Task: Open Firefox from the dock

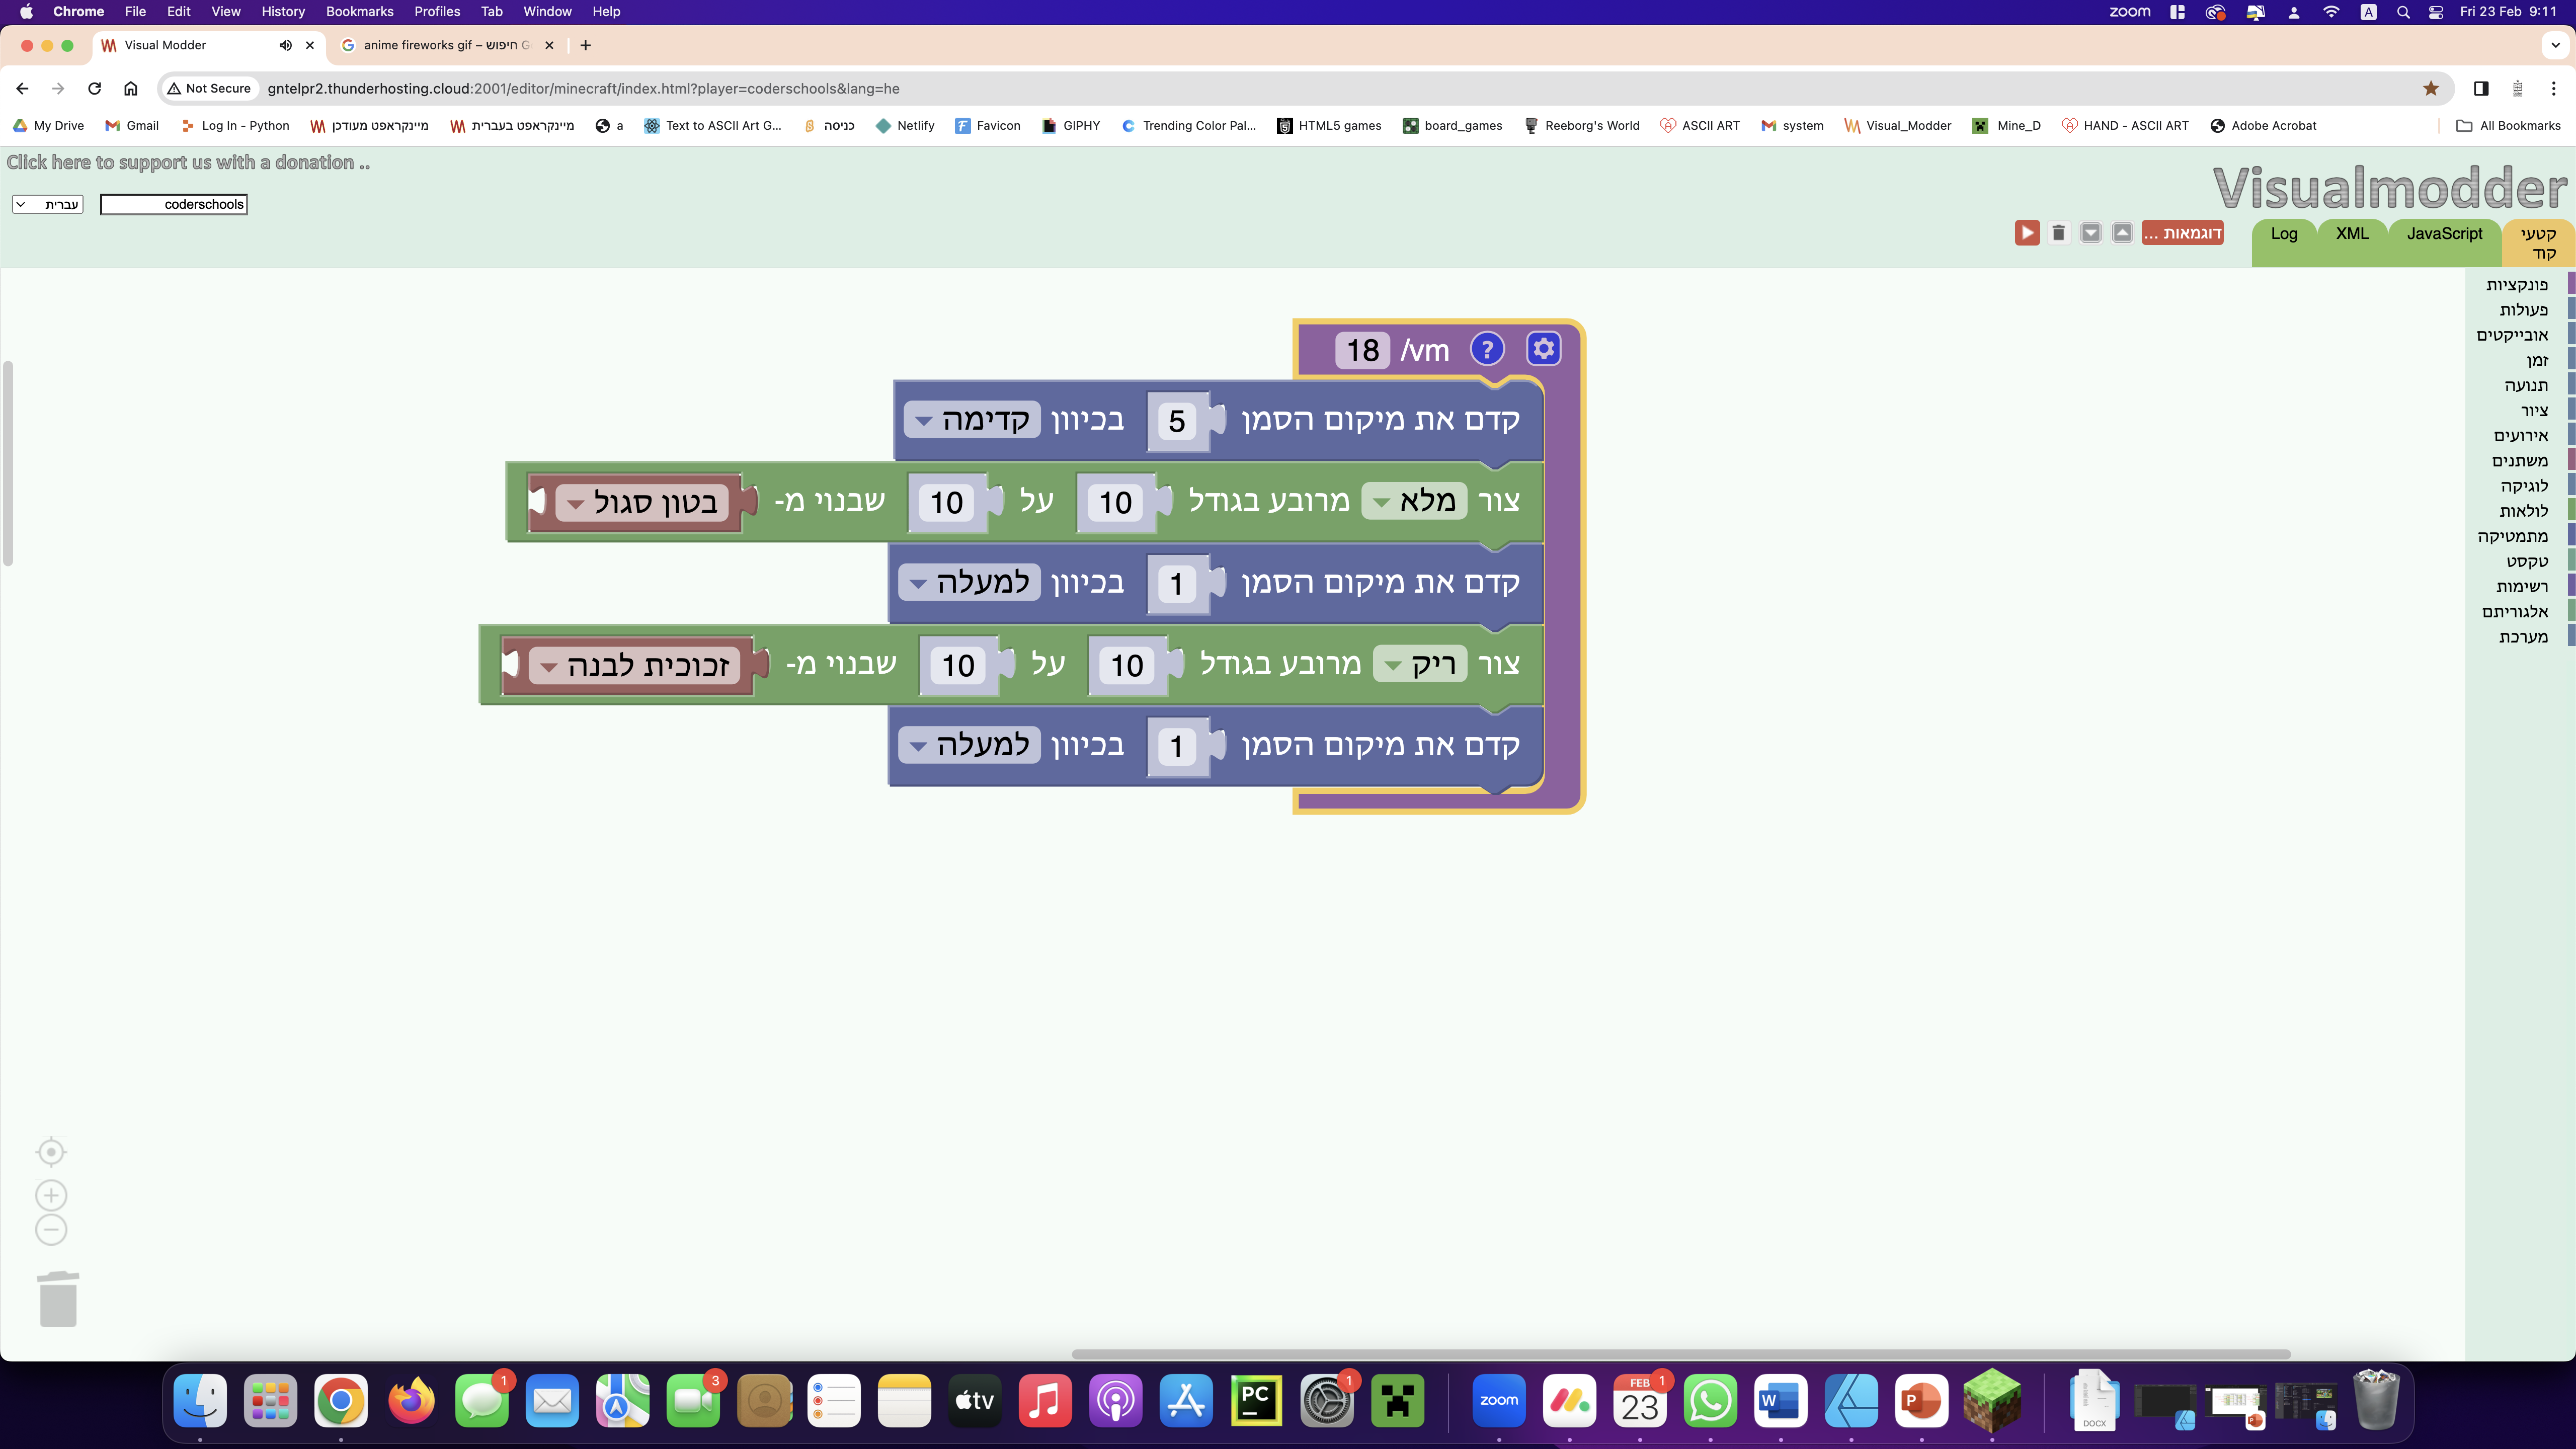Action: (411, 1401)
